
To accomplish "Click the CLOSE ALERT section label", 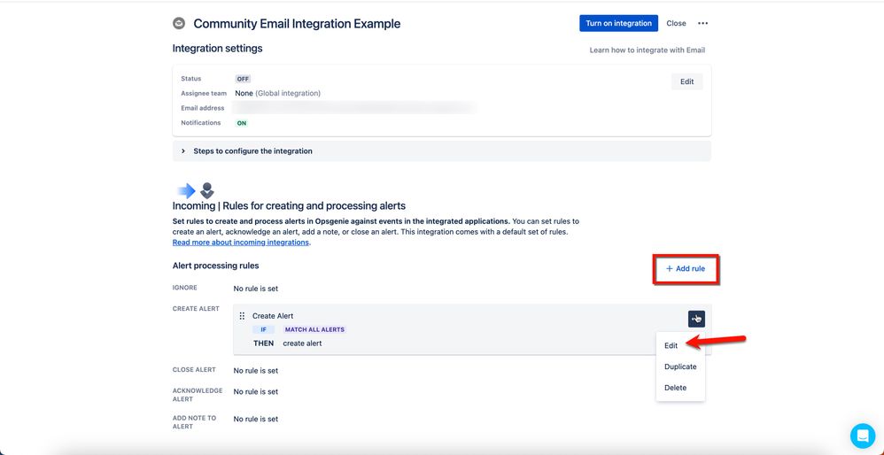I will click(194, 370).
